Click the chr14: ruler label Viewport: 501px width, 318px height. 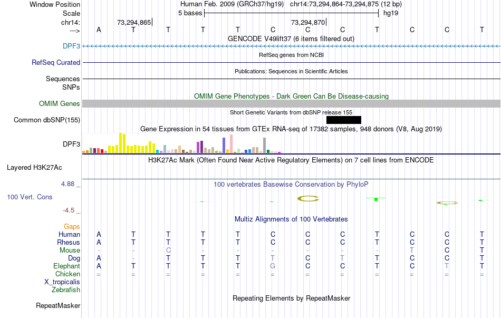pyautogui.click(x=70, y=22)
